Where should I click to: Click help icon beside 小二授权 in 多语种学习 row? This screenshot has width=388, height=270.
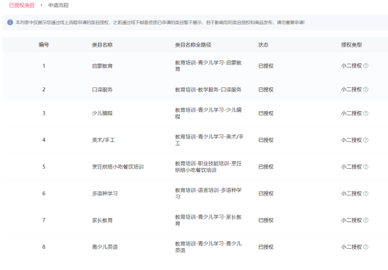[365, 193]
